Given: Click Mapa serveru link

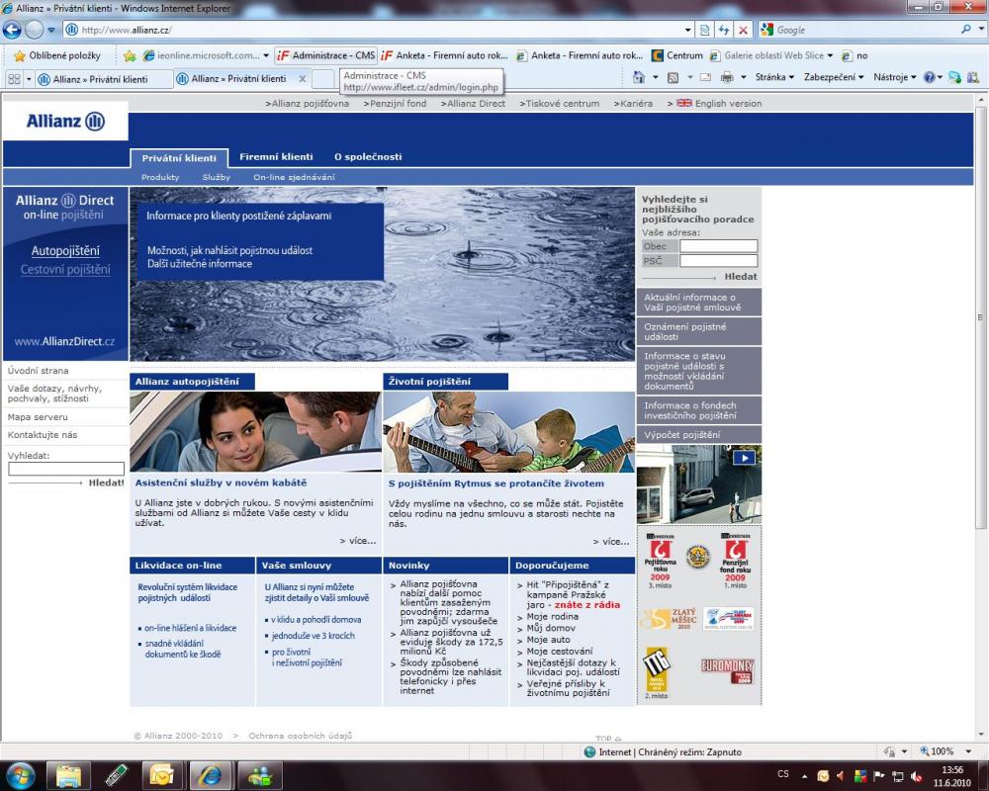Looking at the screenshot, I should point(38,417).
